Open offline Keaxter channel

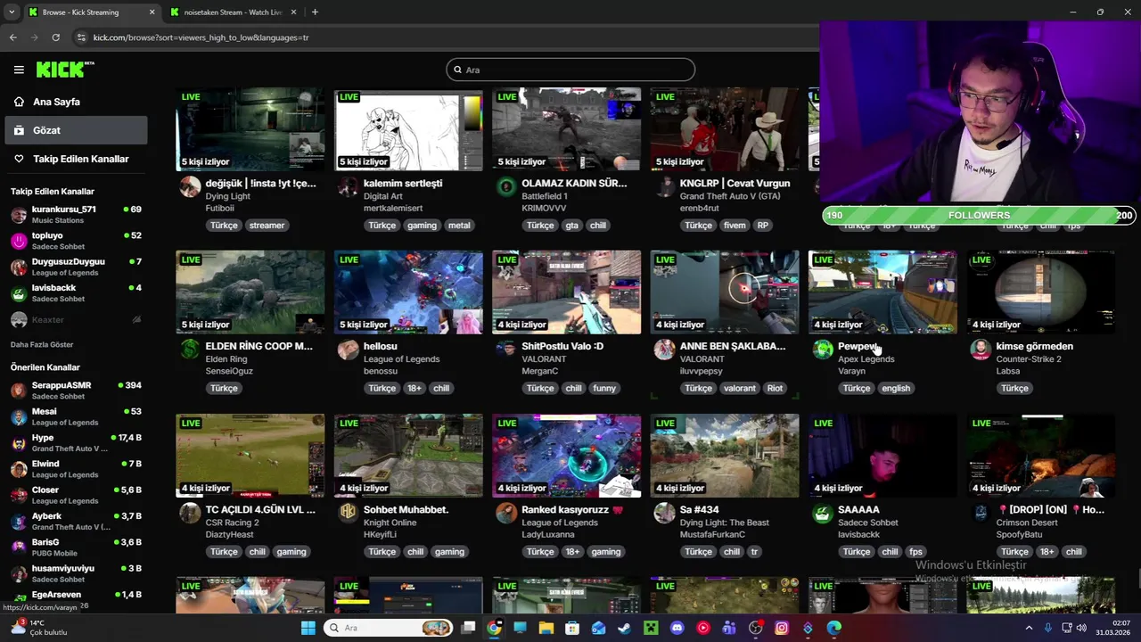[77, 319]
